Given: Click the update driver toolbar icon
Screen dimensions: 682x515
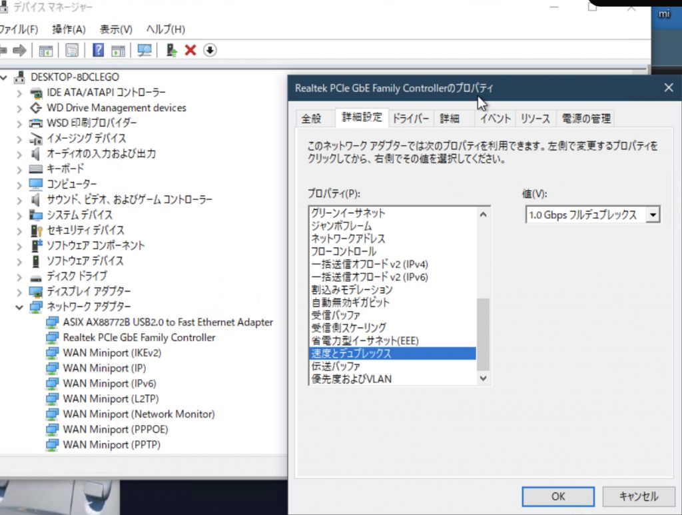Looking at the screenshot, I should tap(171, 51).
